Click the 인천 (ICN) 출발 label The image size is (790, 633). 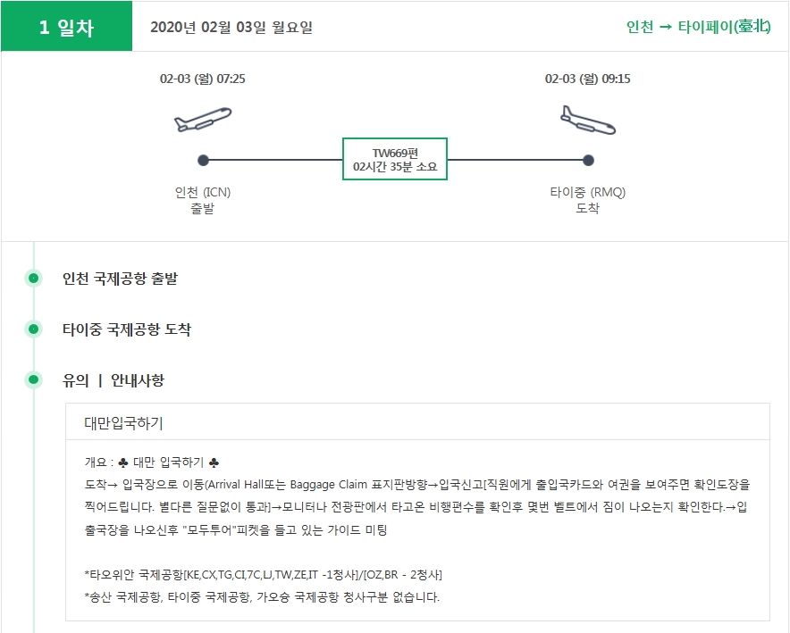[203, 200]
